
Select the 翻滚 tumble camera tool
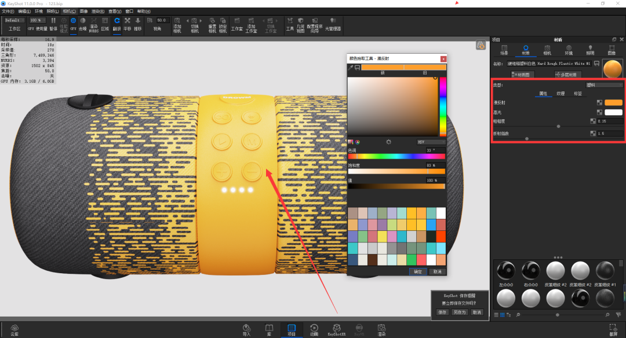(117, 24)
